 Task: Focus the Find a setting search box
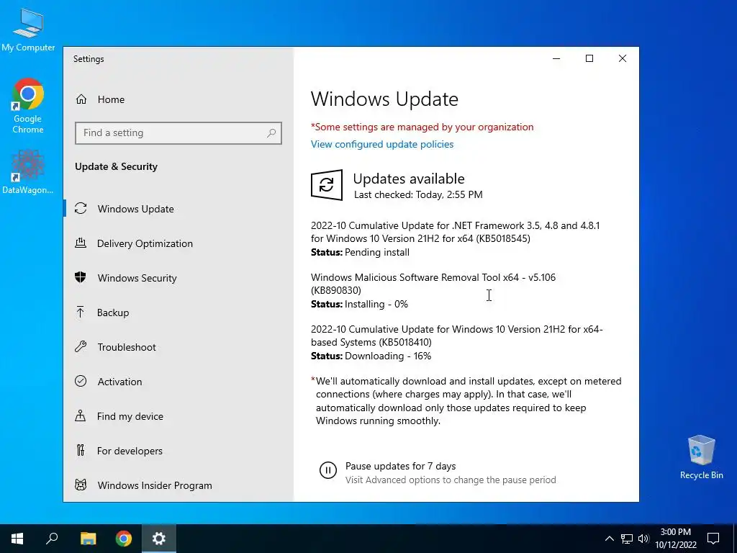(x=178, y=133)
